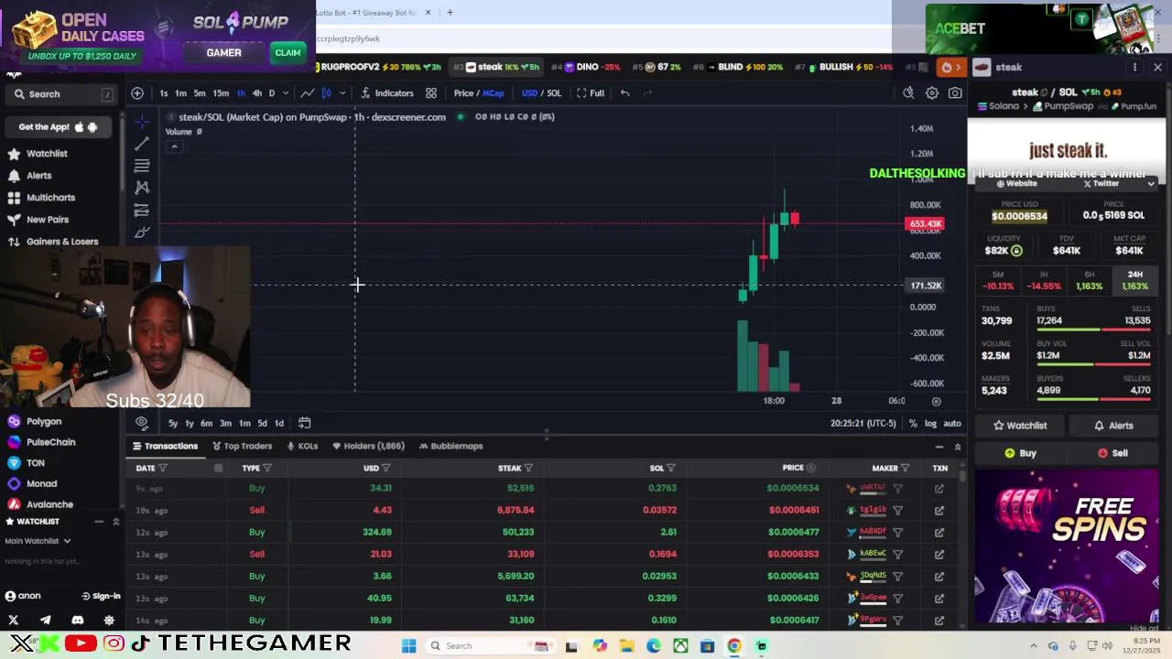This screenshot has height=659, width=1172.
Task: Toggle auto scale on chart
Action: click(x=952, y=424)
